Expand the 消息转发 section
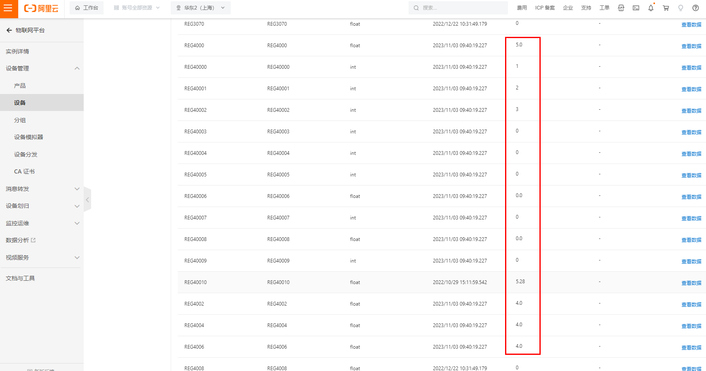The image size is (706, 371). pyautogui.click(x=77, y=189)
